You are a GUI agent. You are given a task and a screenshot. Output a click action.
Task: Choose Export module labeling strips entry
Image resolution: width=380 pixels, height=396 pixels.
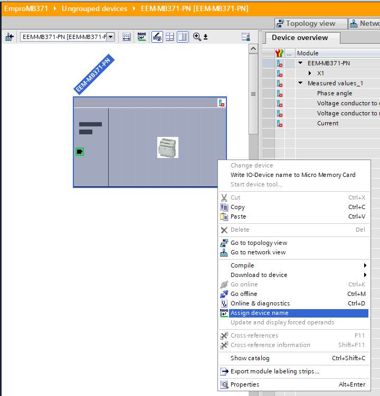coord(294,371)
